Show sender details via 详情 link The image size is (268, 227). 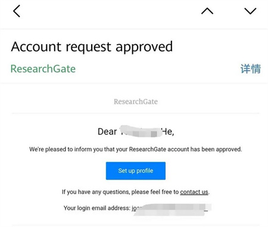[251, 69]
